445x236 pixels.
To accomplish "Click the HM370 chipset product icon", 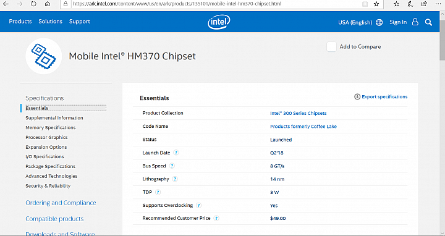I will point(44,56).
